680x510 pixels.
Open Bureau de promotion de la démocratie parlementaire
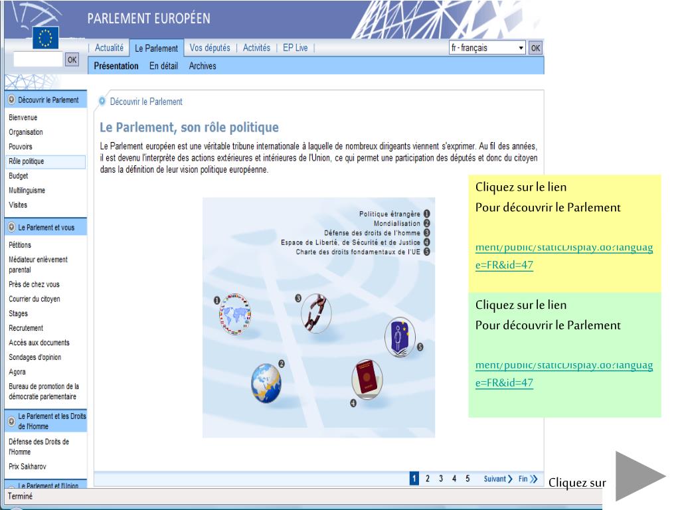tap(44, 391)
